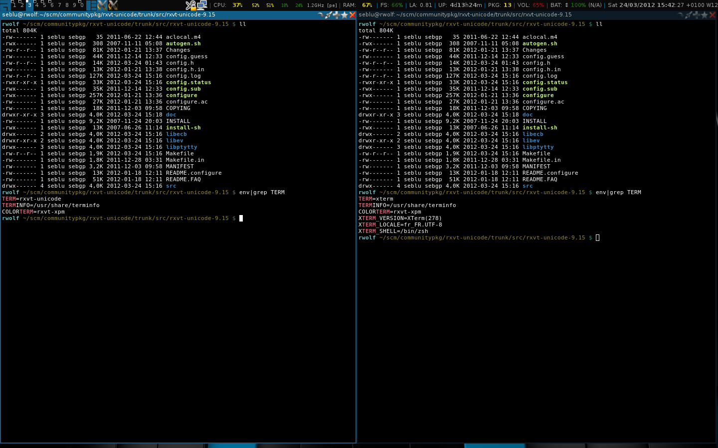The height and width of the screenshot is (448, 718).
Task: Click the second terminal task icon in taskbar
Action: tap(113, 5)
